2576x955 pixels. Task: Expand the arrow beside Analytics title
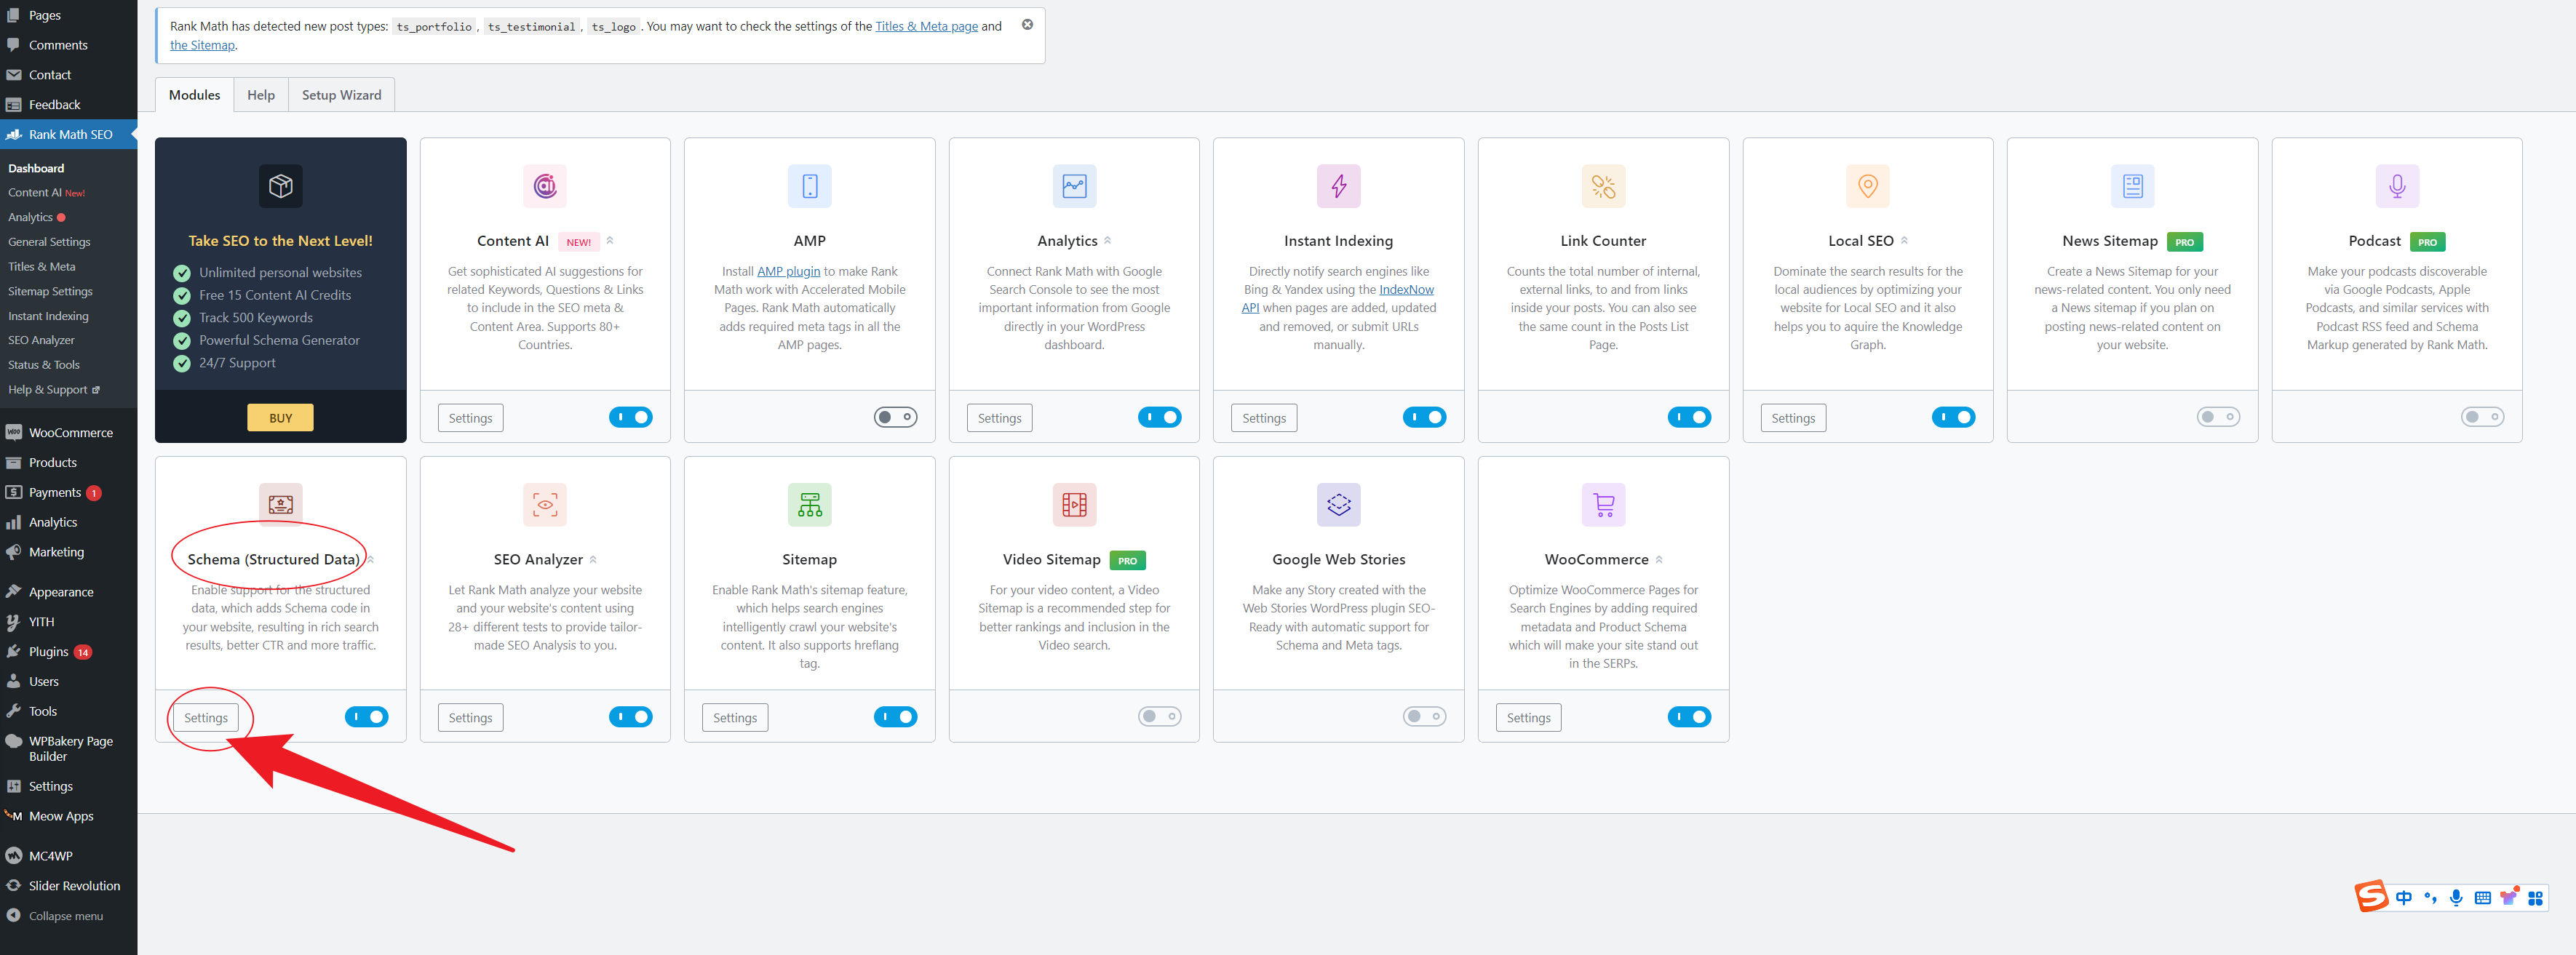(1108, 241)
